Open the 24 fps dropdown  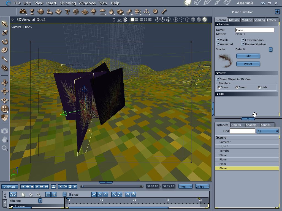202,187
